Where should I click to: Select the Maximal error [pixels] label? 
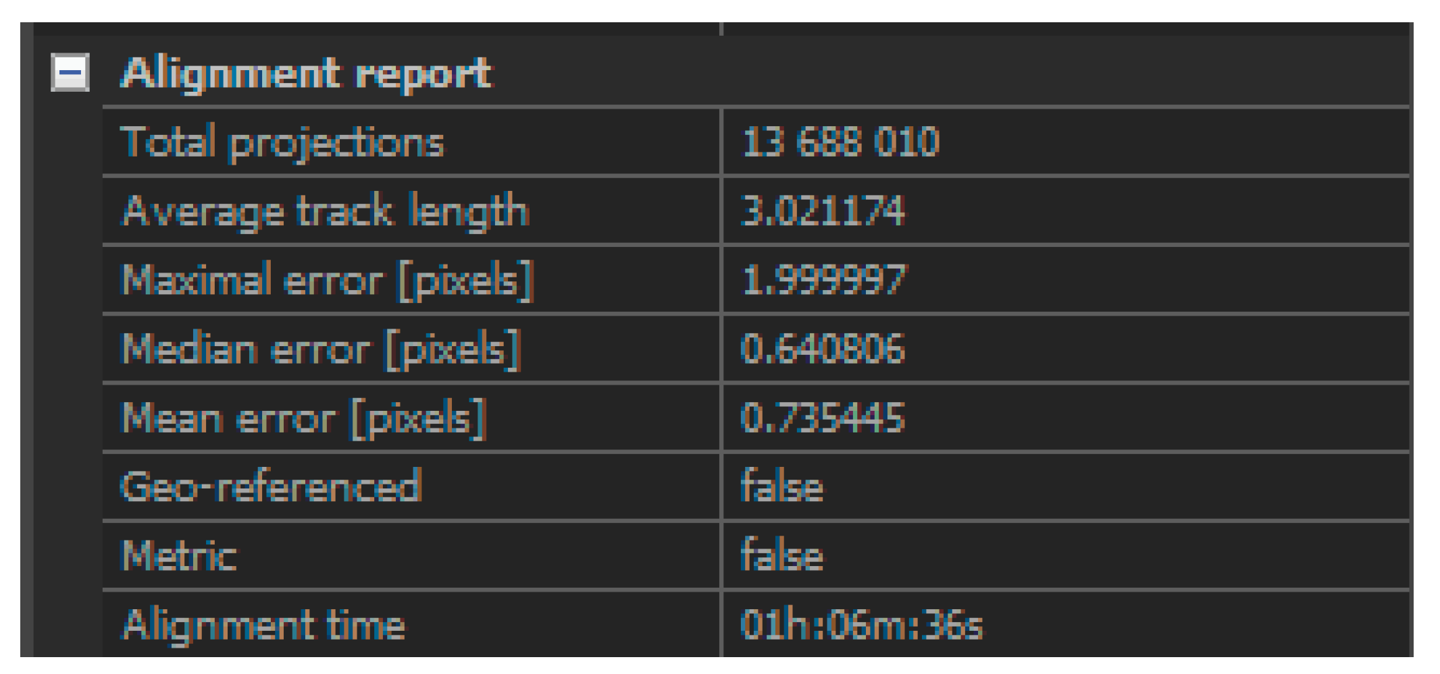point(328,280)
